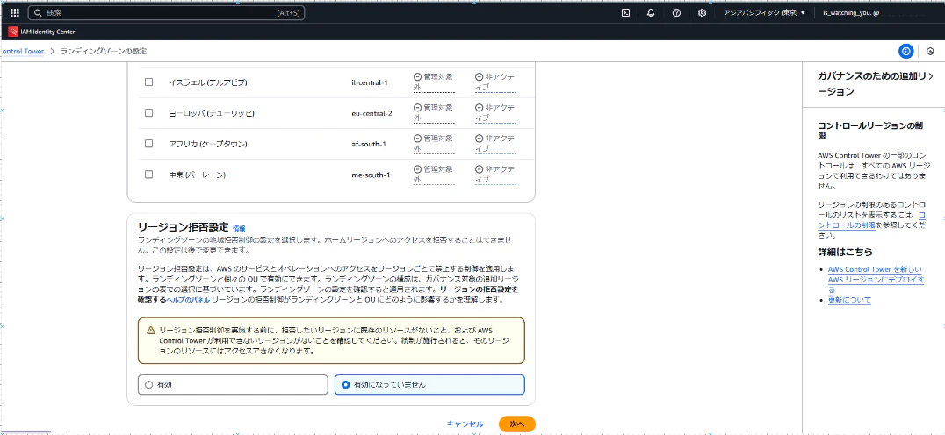Click the search magnifier icon
Viewport: 945px width, 435px height.
pos(38,12)
